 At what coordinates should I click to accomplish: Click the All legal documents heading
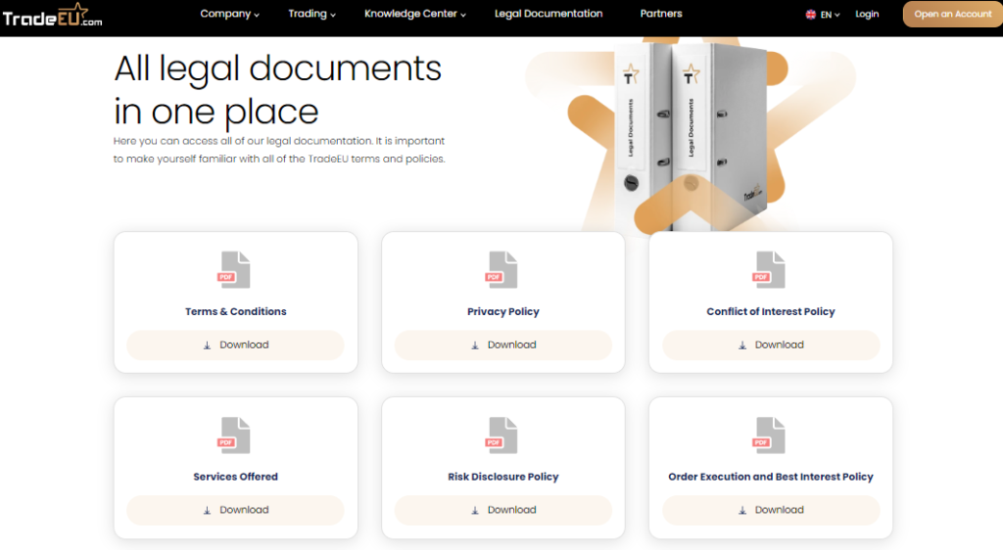[x=277, y=89]
